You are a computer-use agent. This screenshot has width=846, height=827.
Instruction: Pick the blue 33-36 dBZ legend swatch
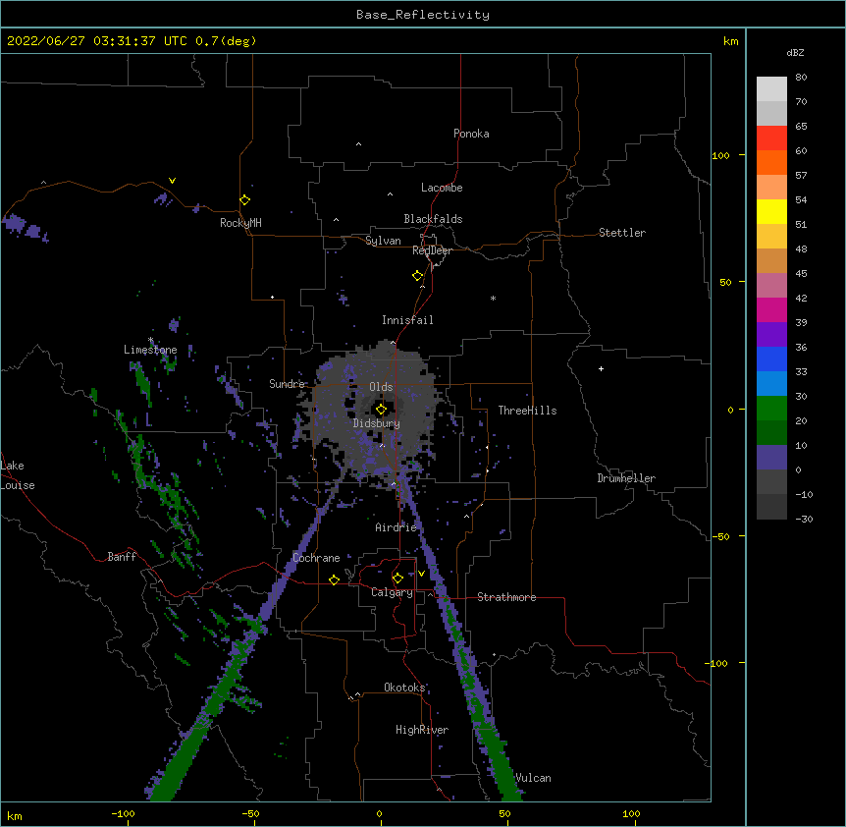coord(771,358)
